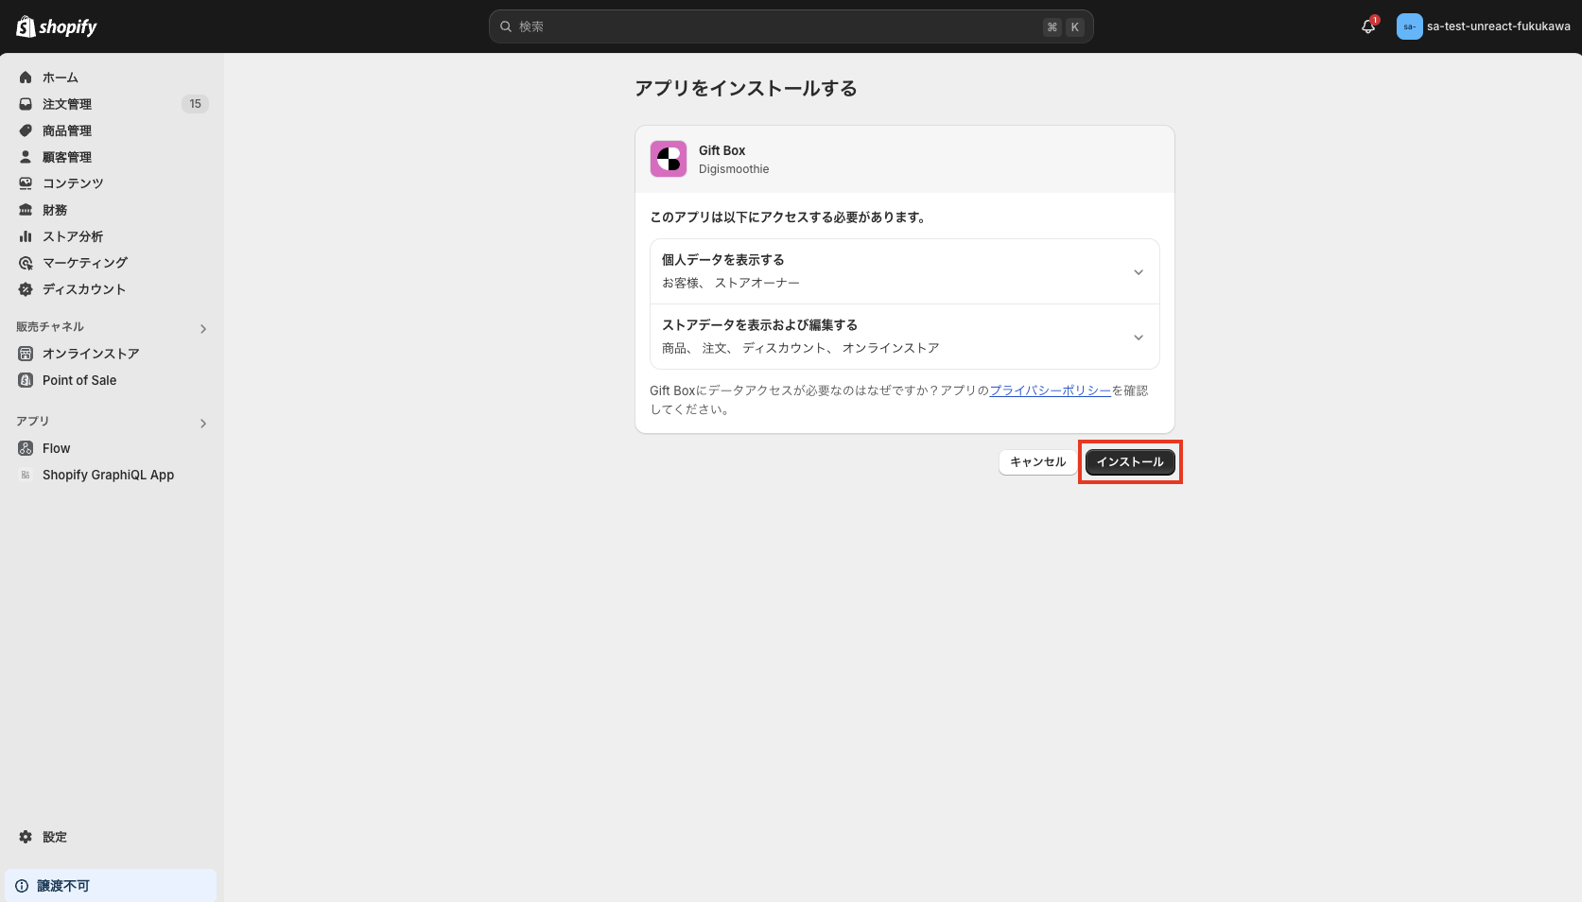Open the Flow app
The image size is (1582, 902).
point(56,447)
